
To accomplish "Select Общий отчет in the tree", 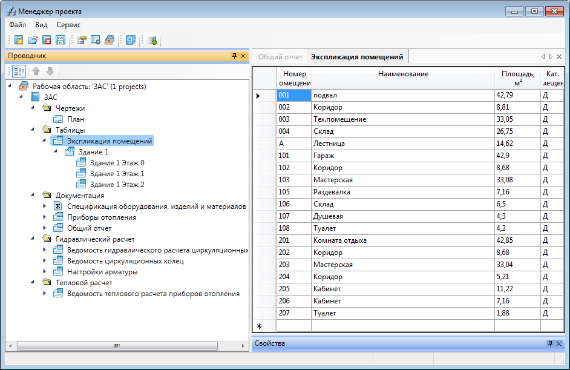I will pos(89,228).
